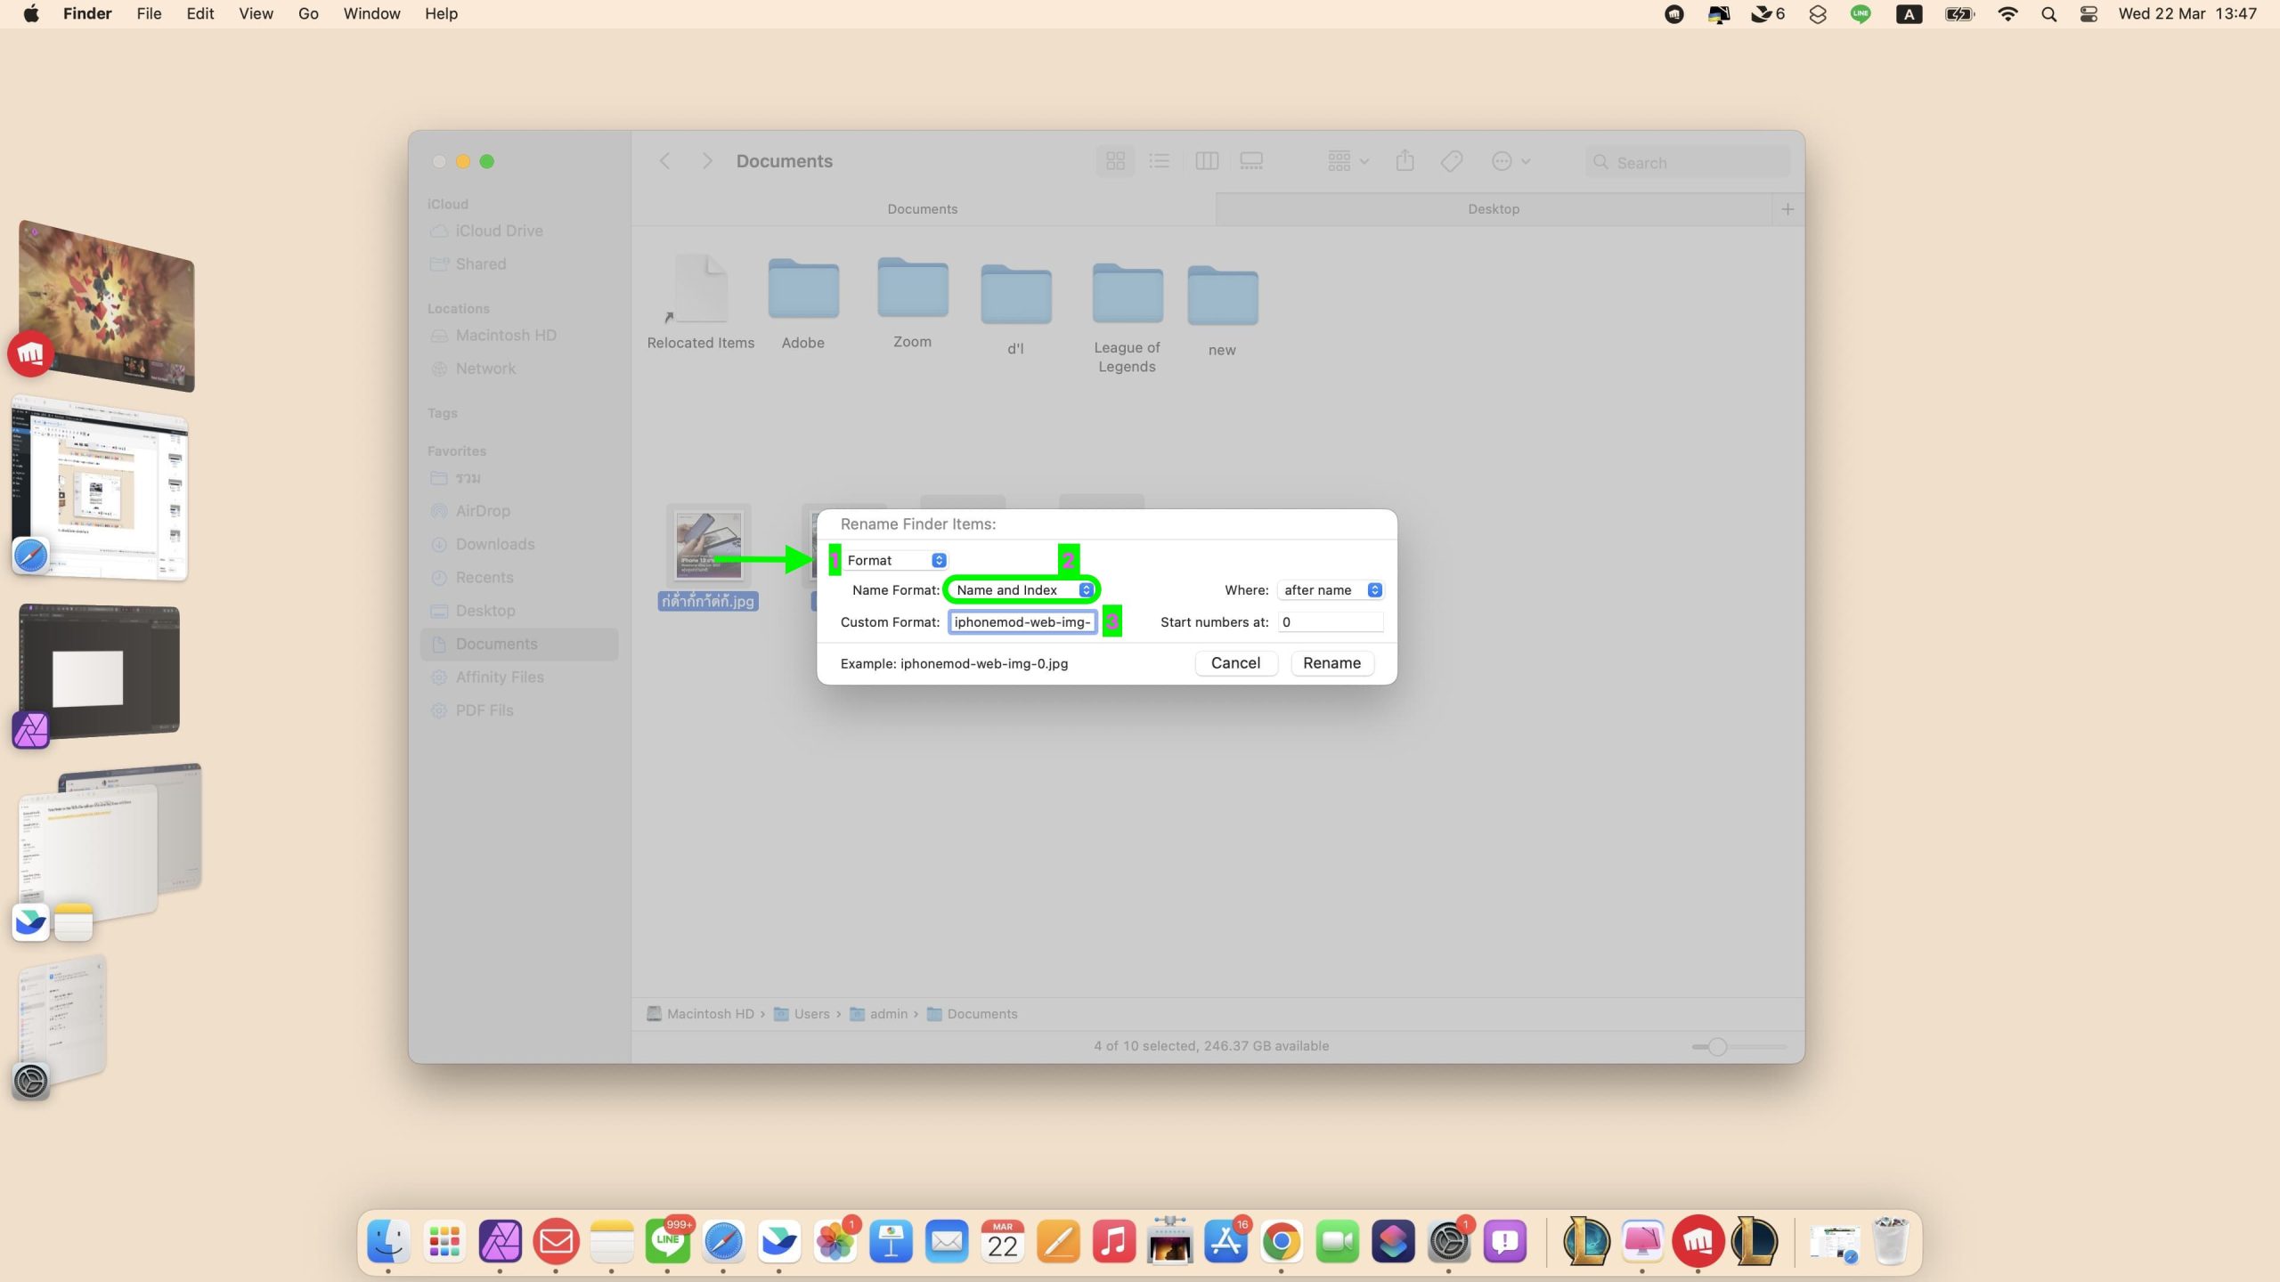Switch to list view in Finder toolbar
Viewport: 2280px width, 1282px height.
point(1160,161)
